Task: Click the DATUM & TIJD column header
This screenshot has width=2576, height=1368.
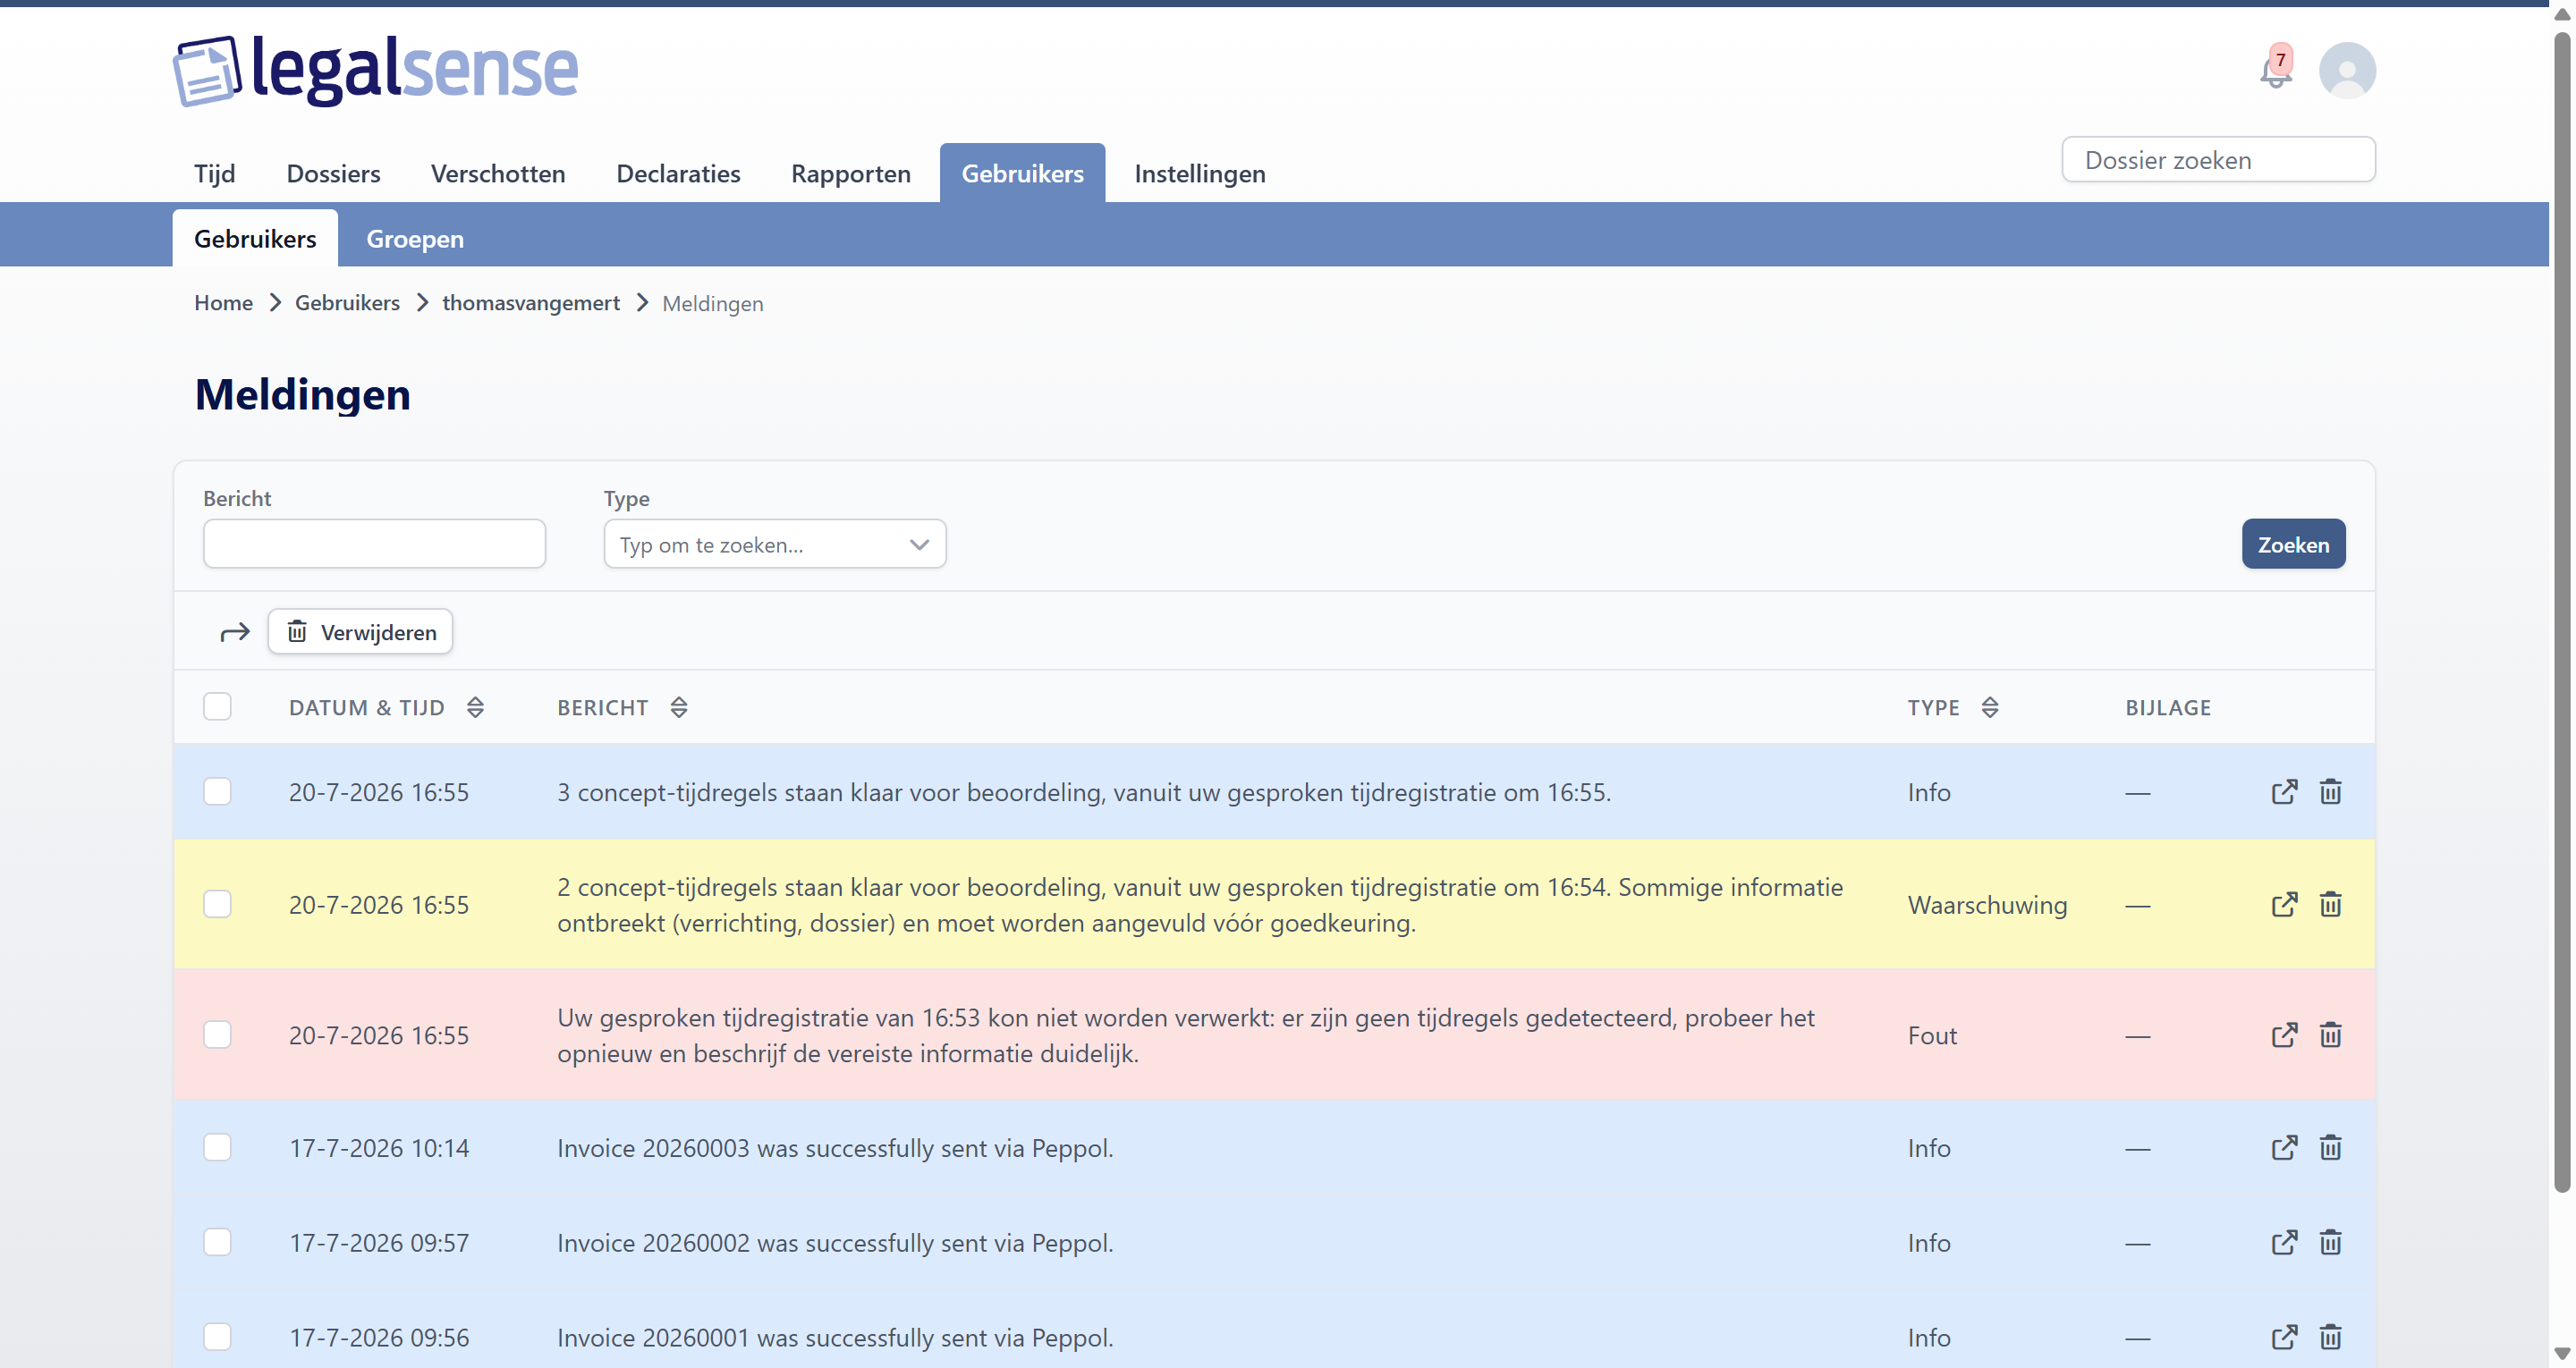Action: 366,708
